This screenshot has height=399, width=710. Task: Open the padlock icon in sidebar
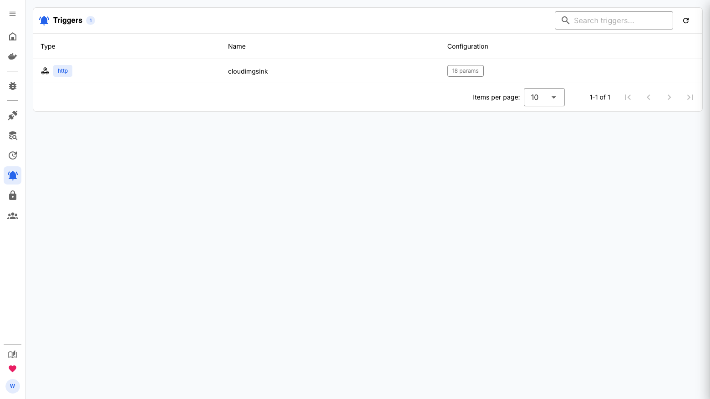pos(13,195)
